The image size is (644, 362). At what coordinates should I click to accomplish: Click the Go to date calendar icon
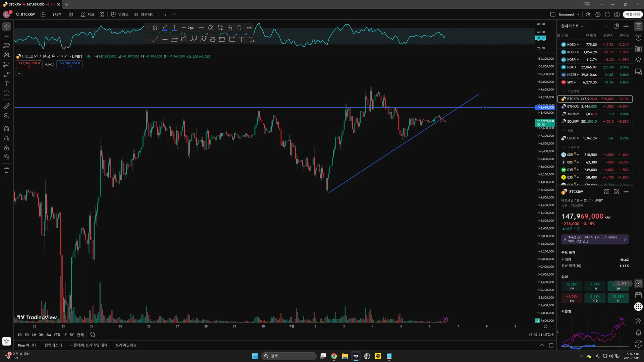(x=92, y=335)
